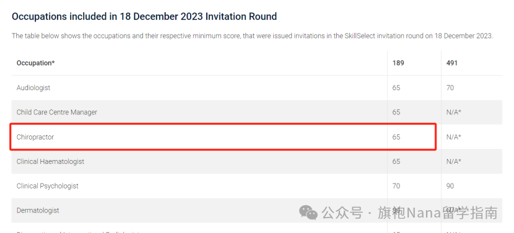Screen dimensions: 514x233
Task: Click Chiropractor's N/A* 491 value
Action: [454, 137]
